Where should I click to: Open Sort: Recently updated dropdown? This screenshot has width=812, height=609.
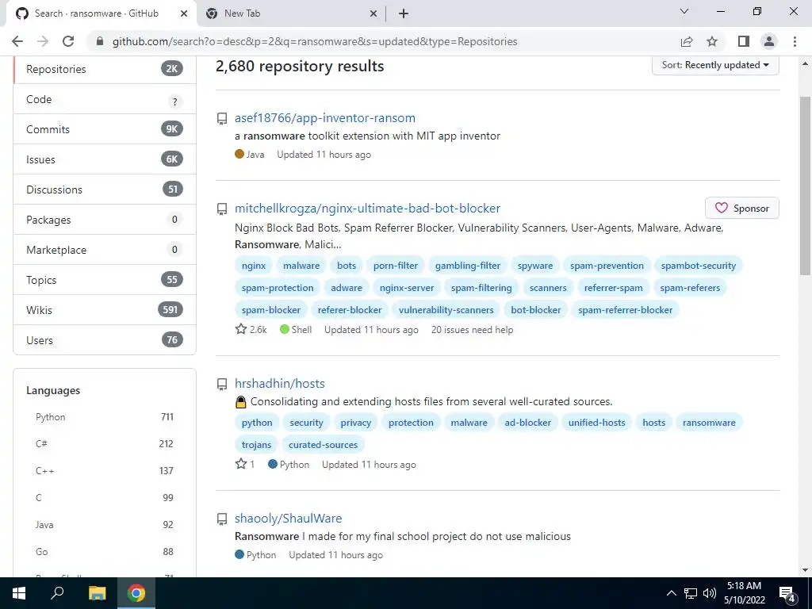pos(715,65)
